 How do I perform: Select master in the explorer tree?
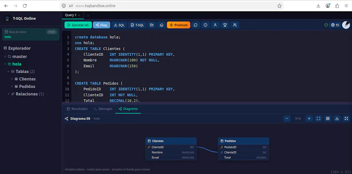pyautogui.click(x=20, y=56)
